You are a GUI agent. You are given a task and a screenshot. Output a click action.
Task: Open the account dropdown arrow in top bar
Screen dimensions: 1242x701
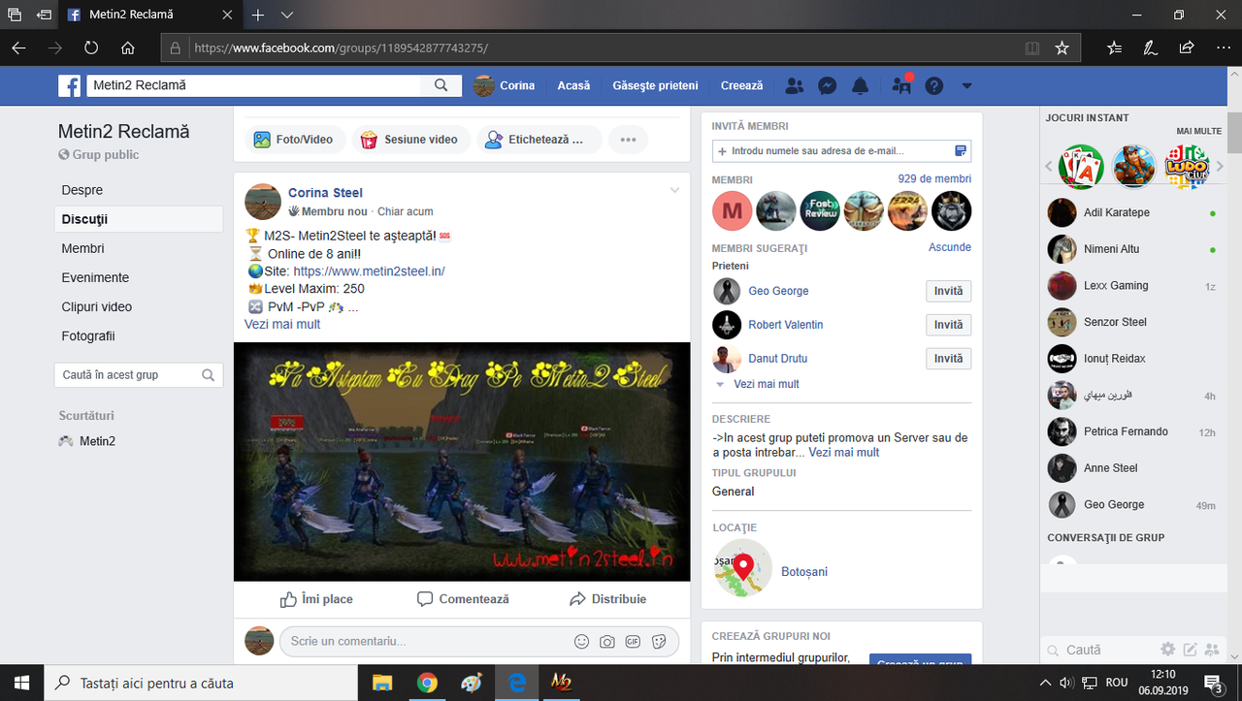[966, 85]
